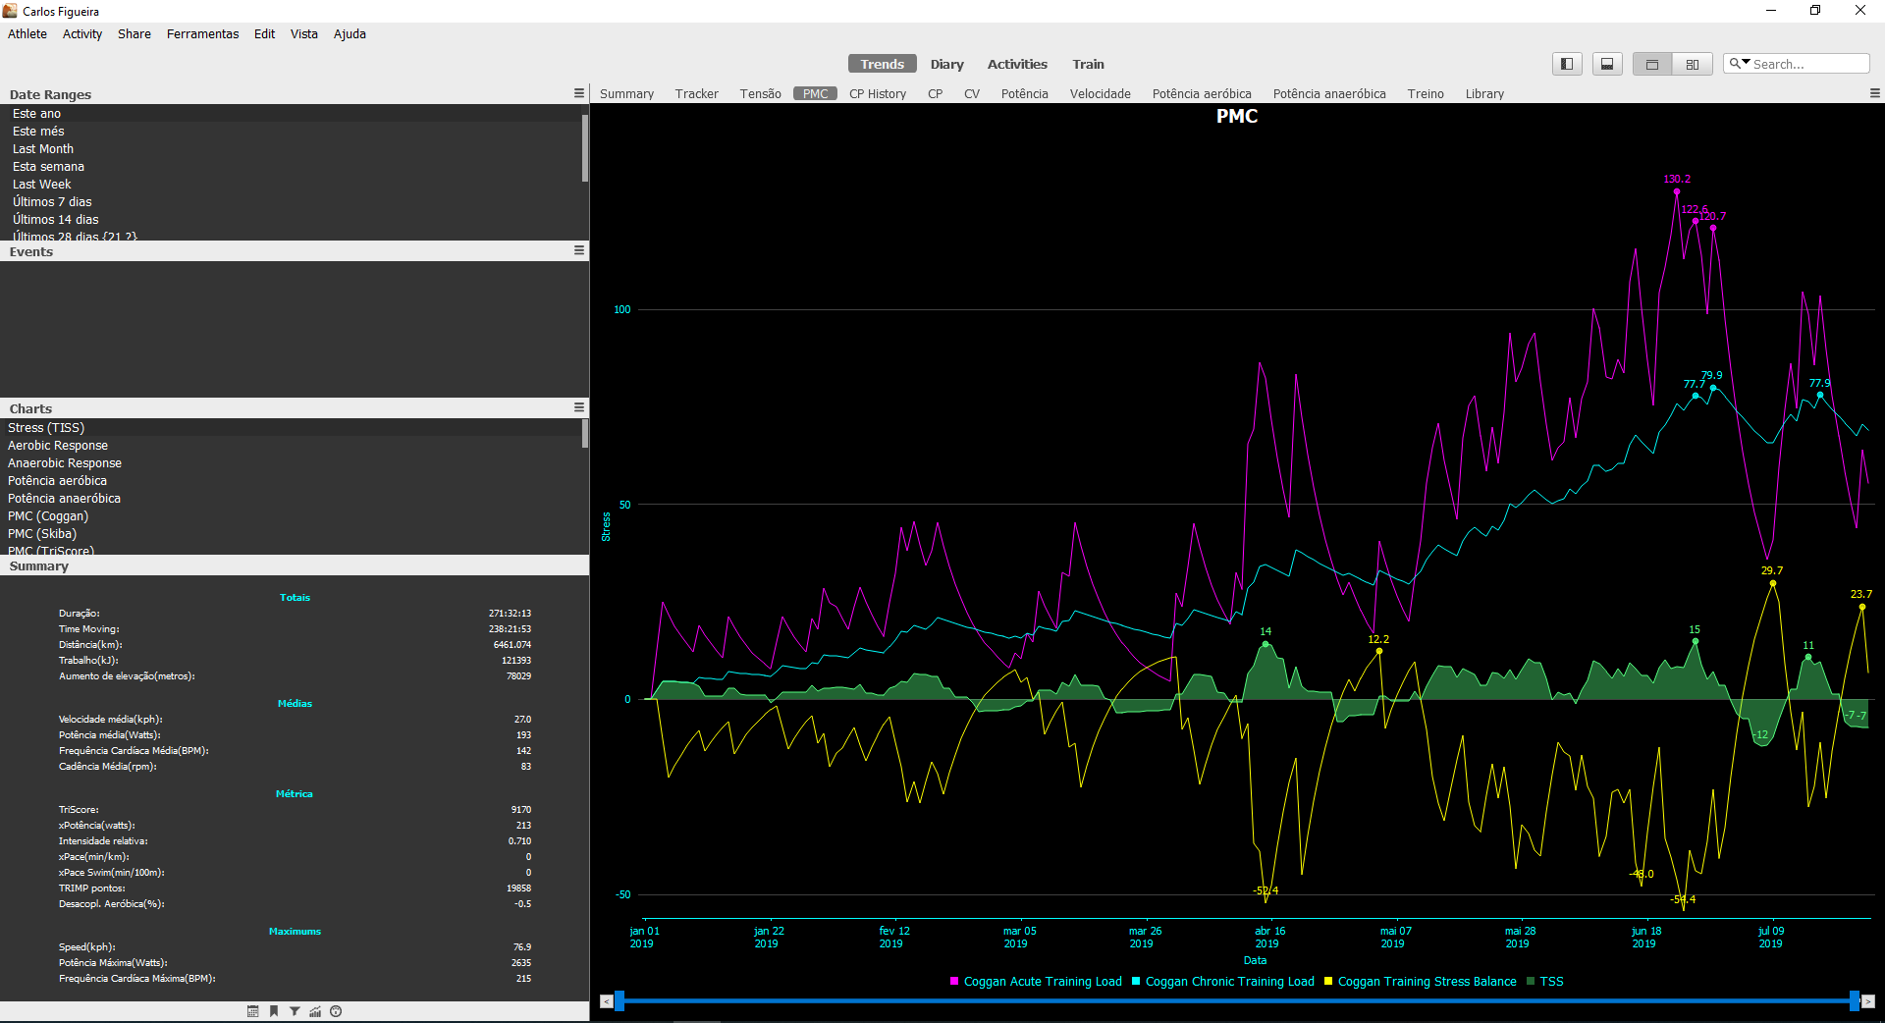This screenshot has height=1023, width=1885.
Task: Open the Ferramentas menu
Action: pos(202,33)
